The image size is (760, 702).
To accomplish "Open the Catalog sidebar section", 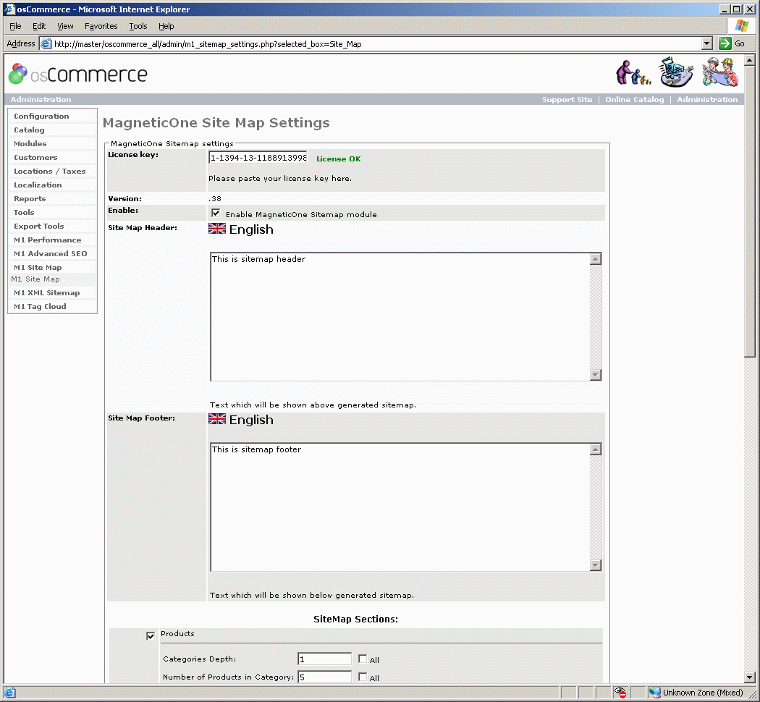I will point(29,130).
